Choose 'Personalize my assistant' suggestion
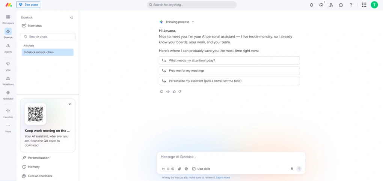The image size is (383, 181). (x=229, y=81)
